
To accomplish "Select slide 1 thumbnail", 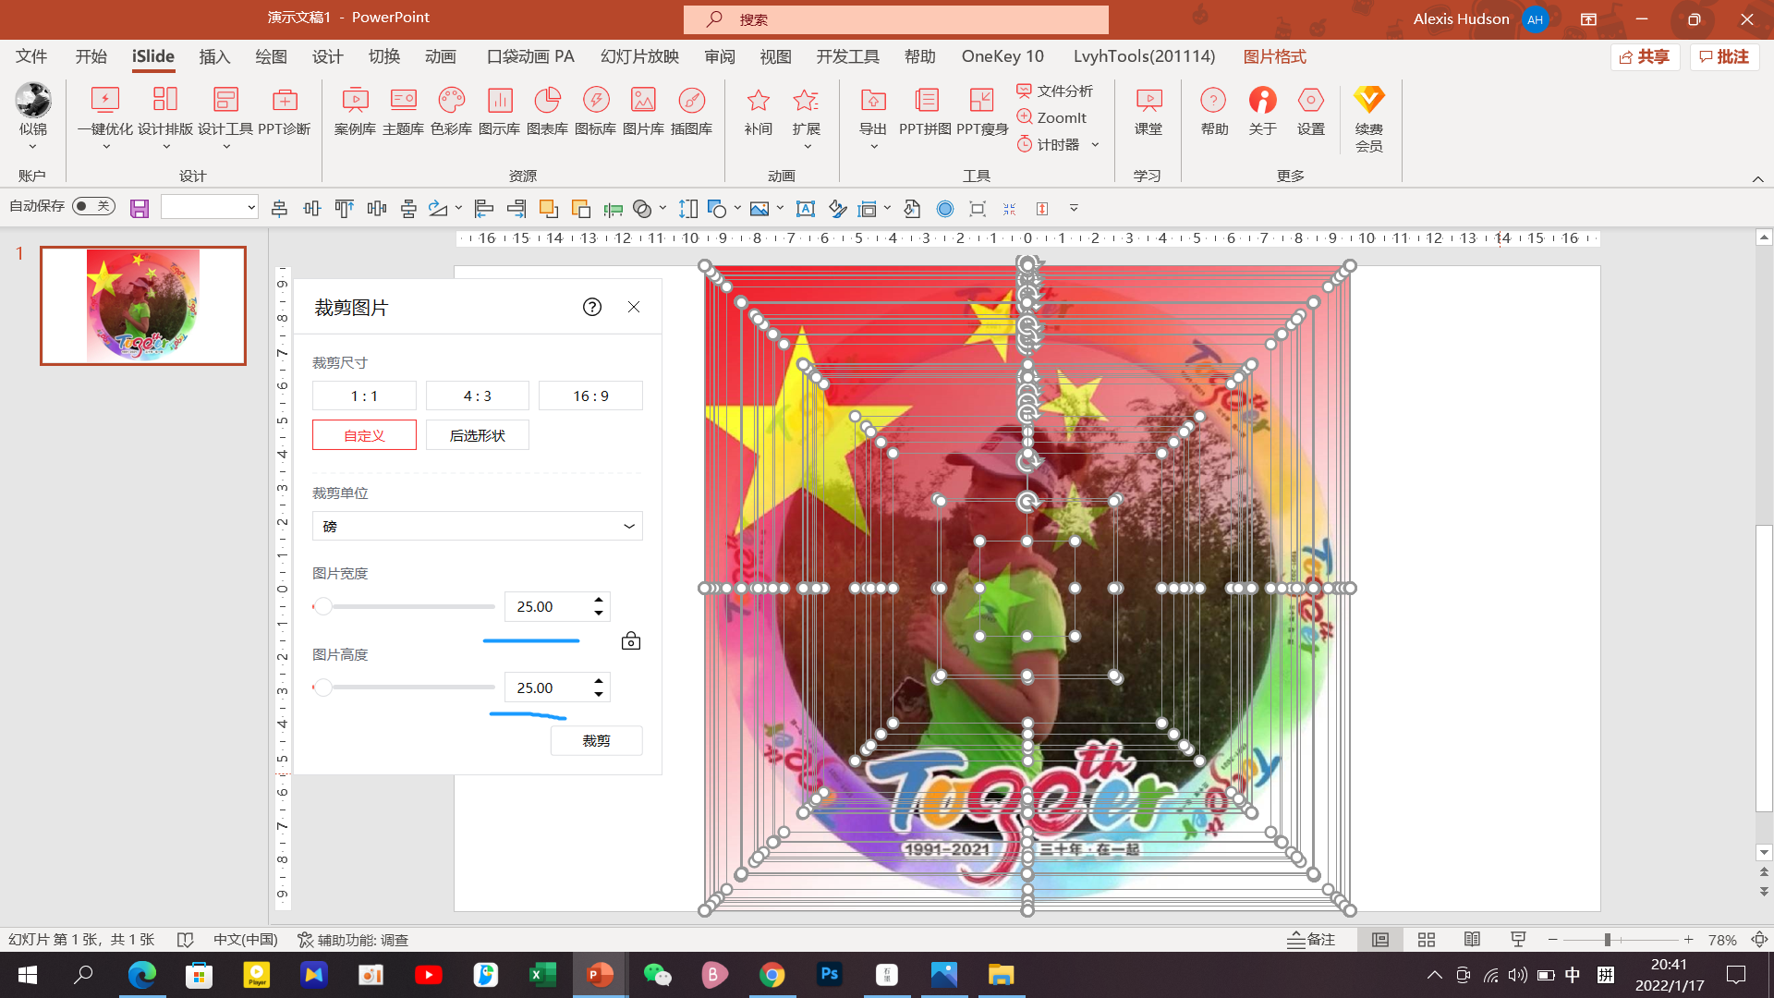I will click(x=143, y=306).
